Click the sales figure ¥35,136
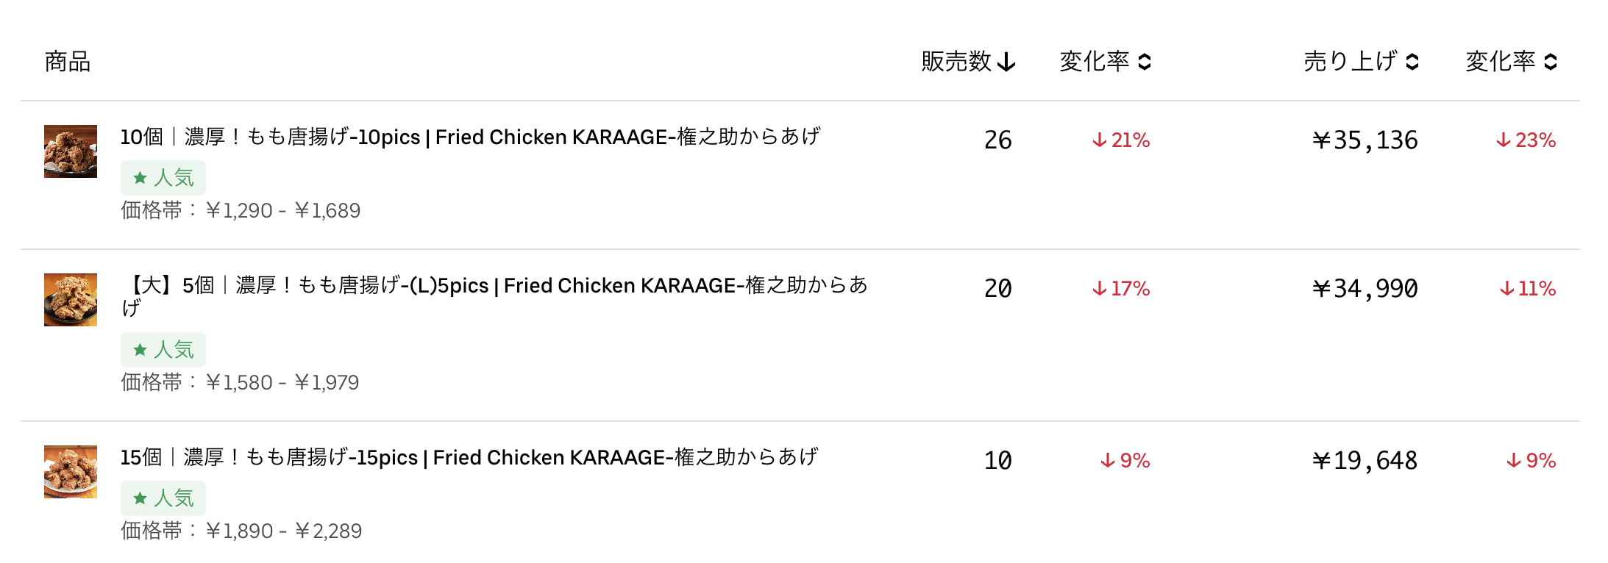This screenshot has width=1608, height=563. (1365, 139)
